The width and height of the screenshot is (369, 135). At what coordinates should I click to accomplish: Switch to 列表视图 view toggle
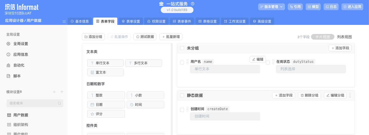tap(344, 37)
